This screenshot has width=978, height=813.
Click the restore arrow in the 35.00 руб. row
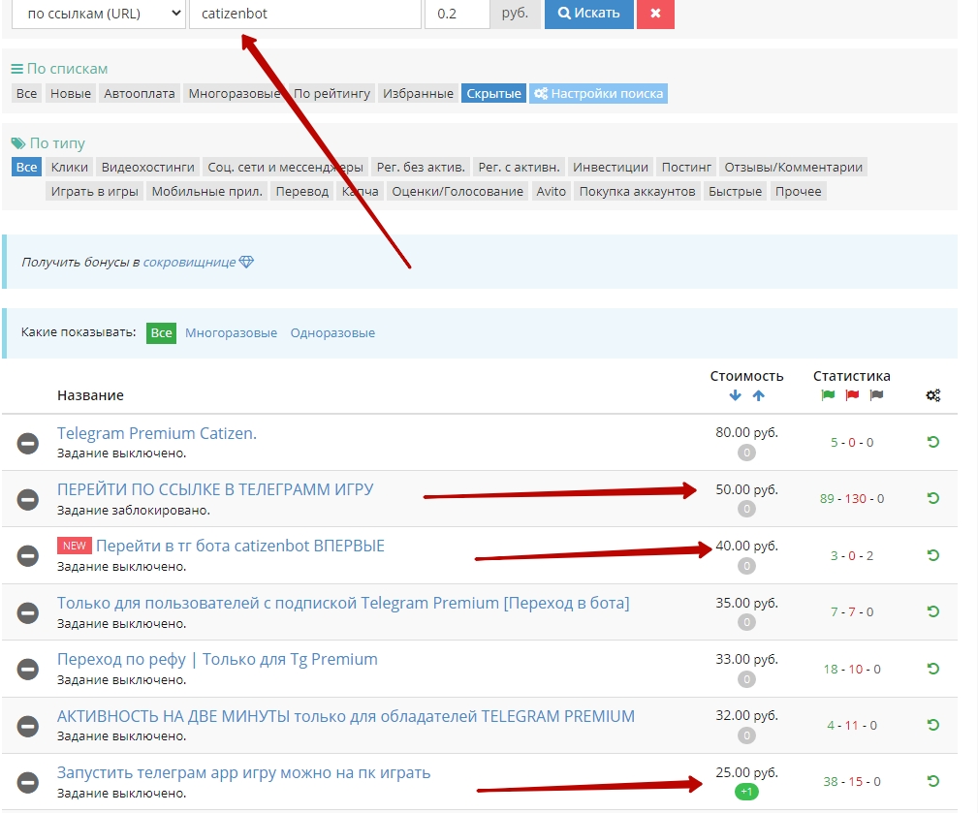coord(933,611)
